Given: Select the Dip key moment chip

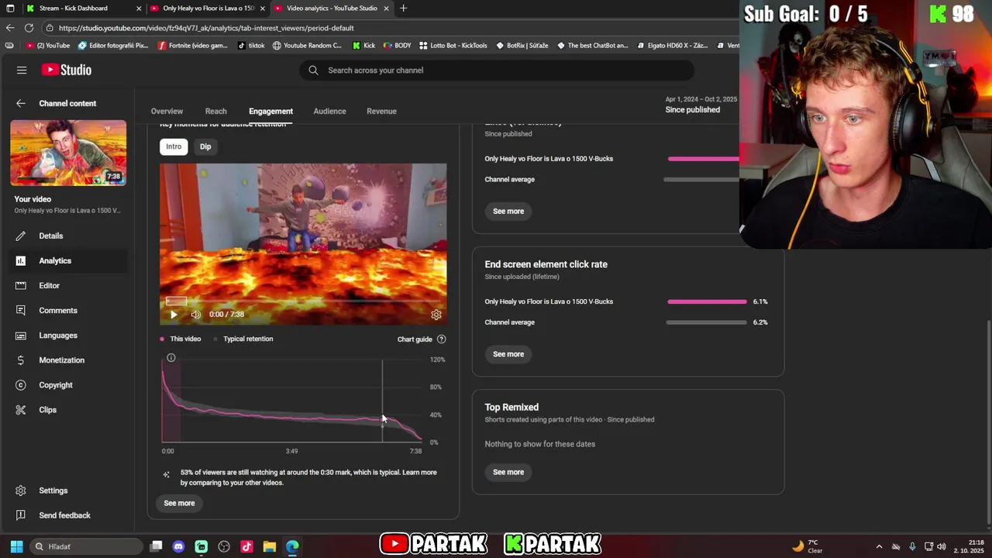Looking at the screenshot, I should [x=205, y=146].
